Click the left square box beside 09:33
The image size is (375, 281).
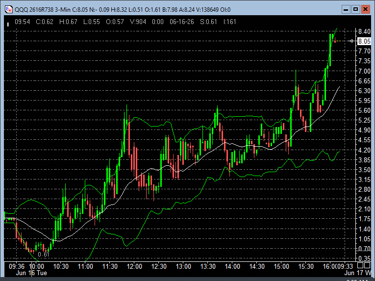(x=360, y=265)
